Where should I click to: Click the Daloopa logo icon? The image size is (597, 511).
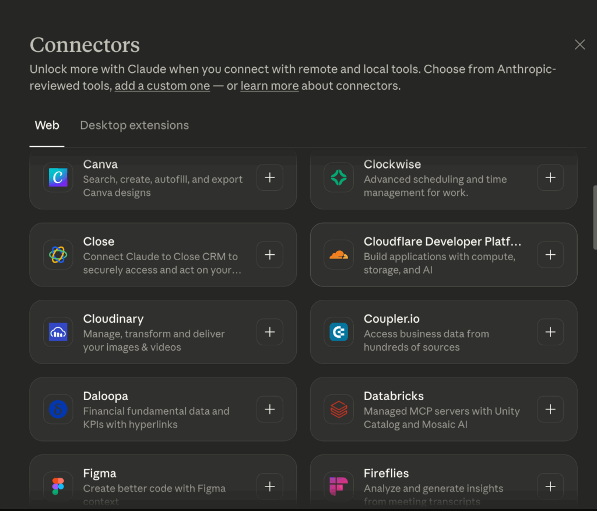[58, 409]
